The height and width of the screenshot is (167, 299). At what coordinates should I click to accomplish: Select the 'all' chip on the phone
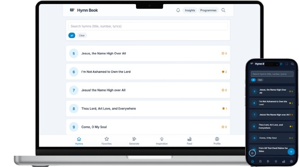tap(253, 80)
